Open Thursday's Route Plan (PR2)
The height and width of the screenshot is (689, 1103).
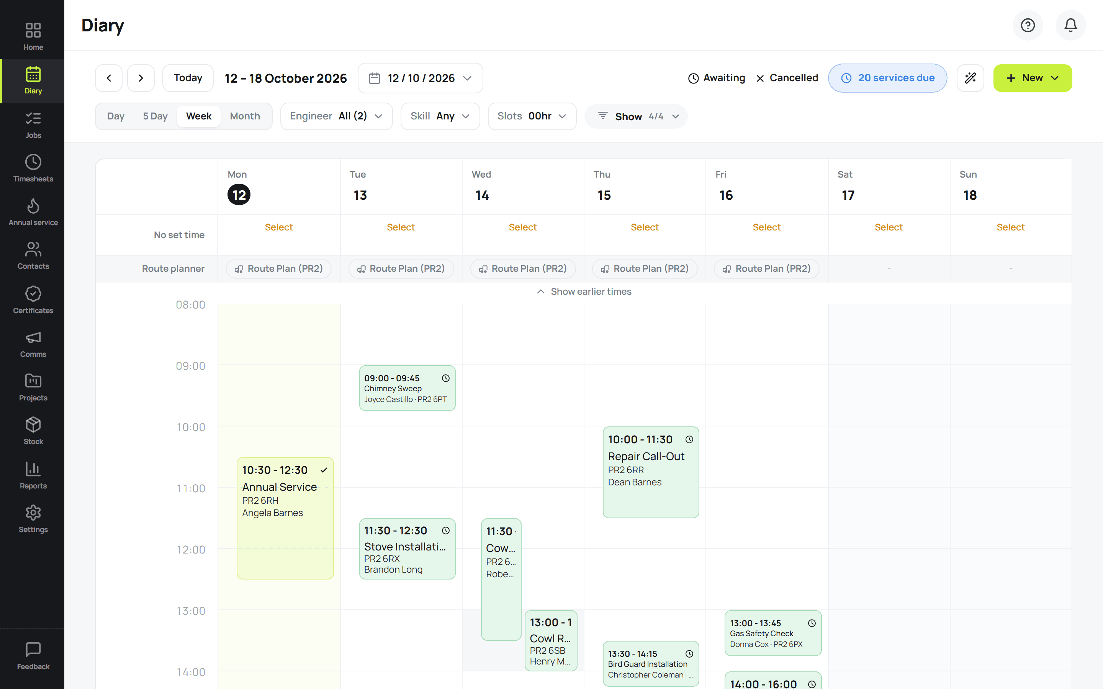645,268
